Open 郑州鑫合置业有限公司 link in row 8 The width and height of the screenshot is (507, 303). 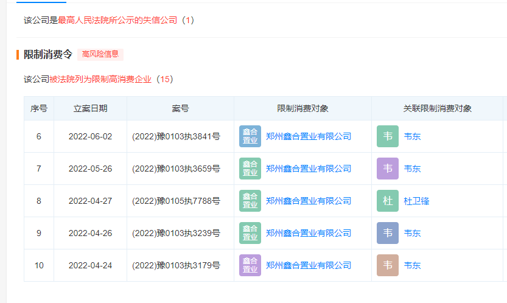(309, 201)
